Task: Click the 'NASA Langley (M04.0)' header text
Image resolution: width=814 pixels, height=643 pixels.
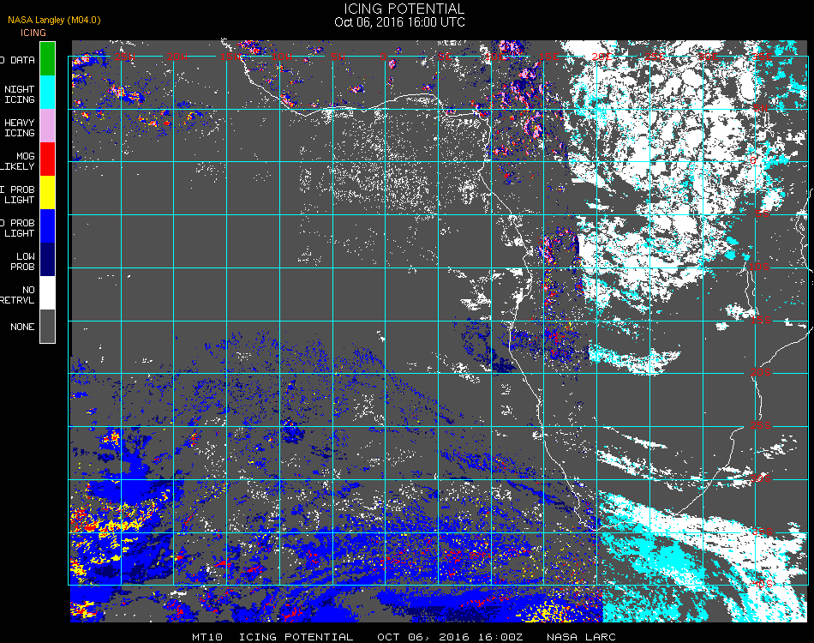Action: click(x=54, y=20)
